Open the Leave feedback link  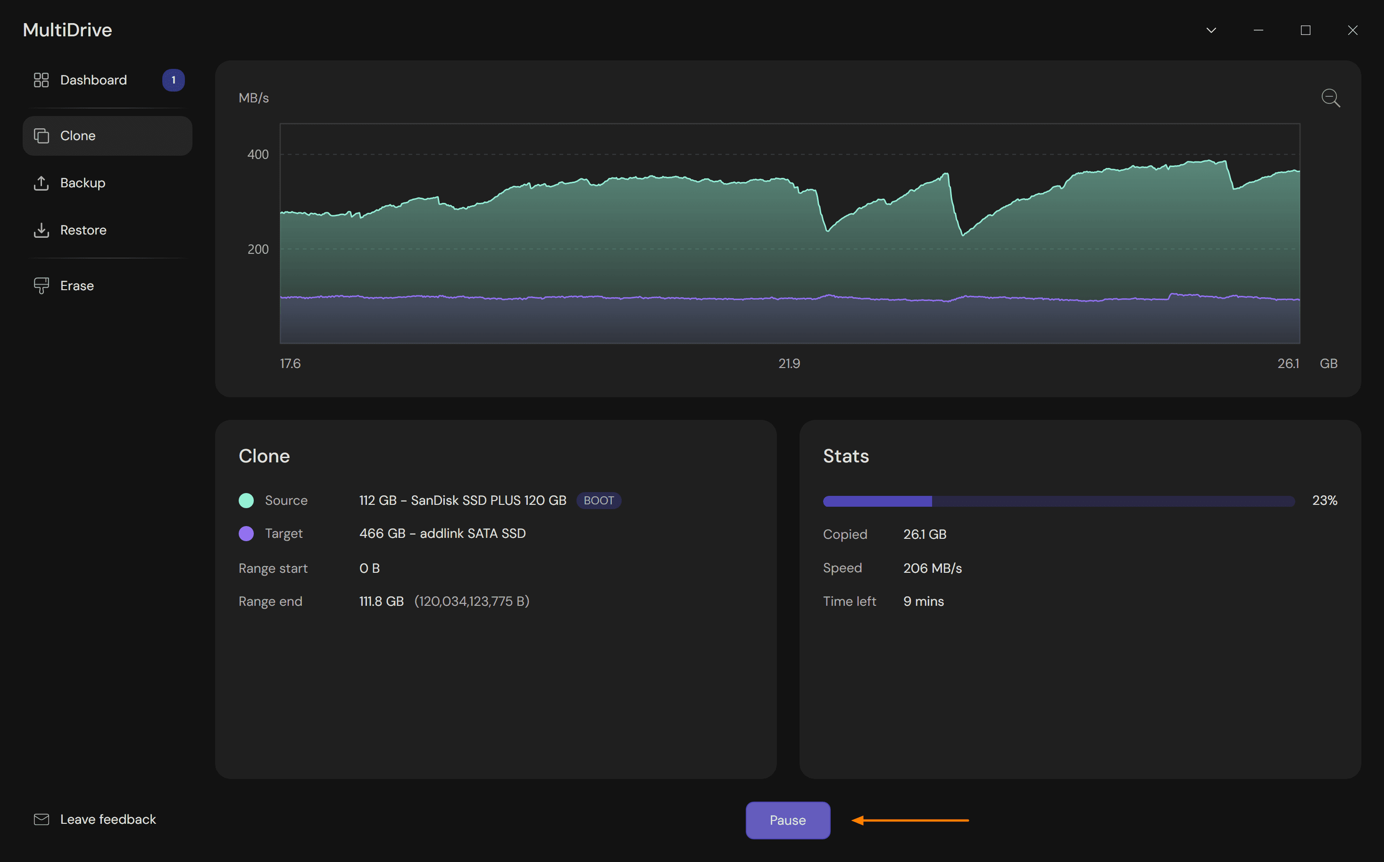[108, 819]
